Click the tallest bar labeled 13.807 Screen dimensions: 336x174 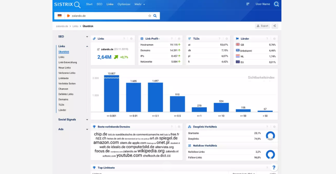click(111, 94)
